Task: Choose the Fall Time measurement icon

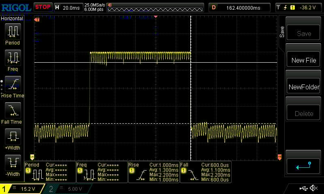Action: [x=13, y=111]
